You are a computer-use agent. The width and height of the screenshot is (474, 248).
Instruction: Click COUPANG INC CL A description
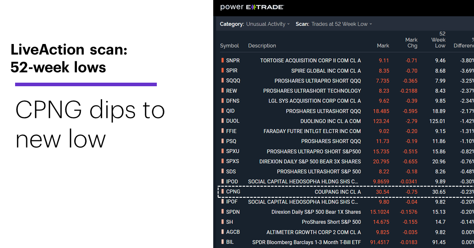[x=338, y=192]
